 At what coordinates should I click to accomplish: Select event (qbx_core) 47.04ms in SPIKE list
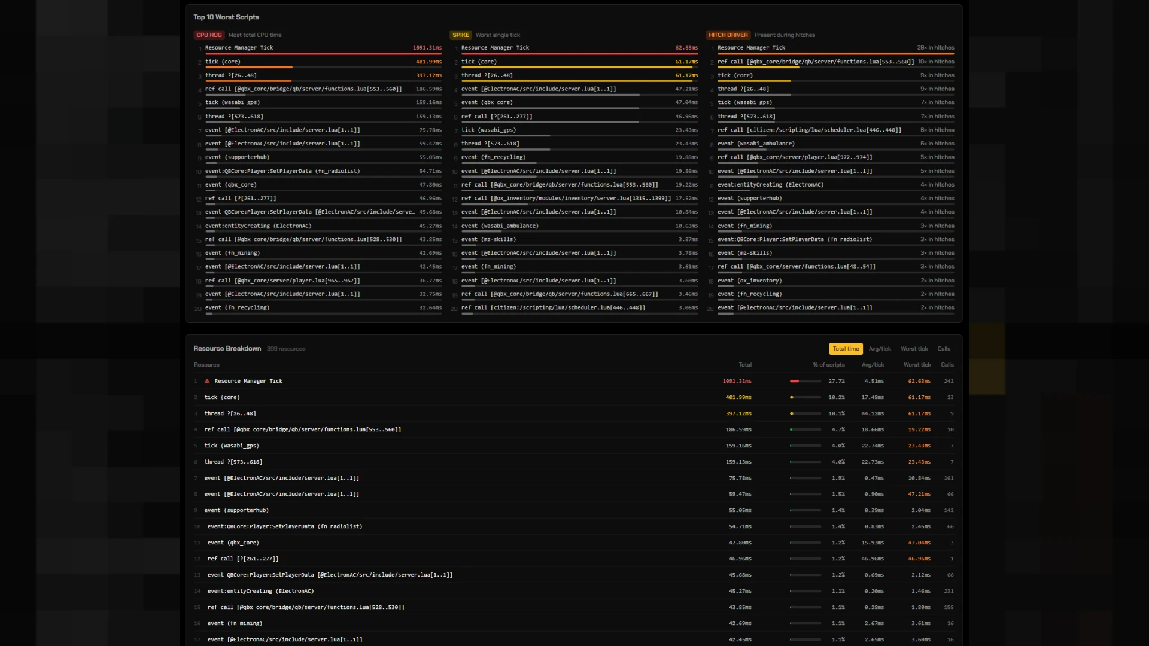click(575, 104)
